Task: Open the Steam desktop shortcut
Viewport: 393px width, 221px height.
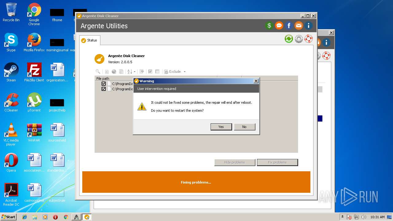Action: 11,72
